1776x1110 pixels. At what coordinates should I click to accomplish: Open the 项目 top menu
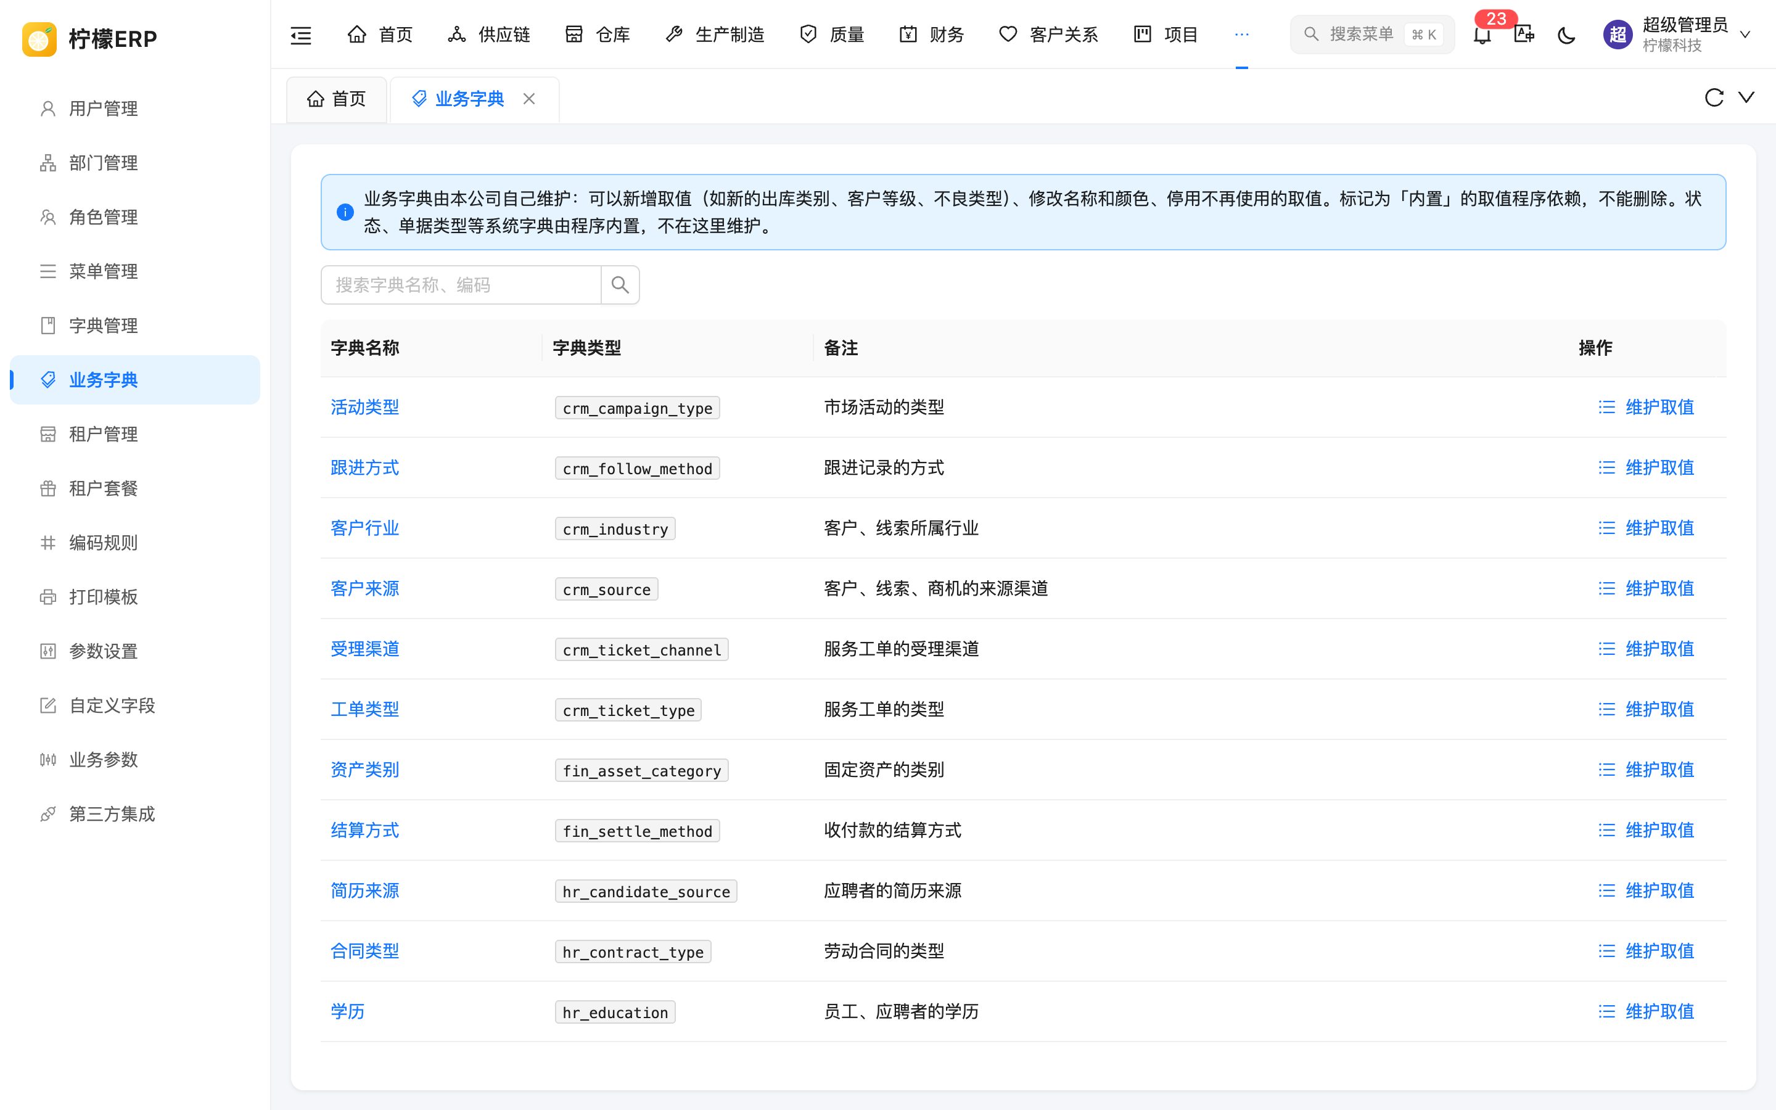(1165, 35)
